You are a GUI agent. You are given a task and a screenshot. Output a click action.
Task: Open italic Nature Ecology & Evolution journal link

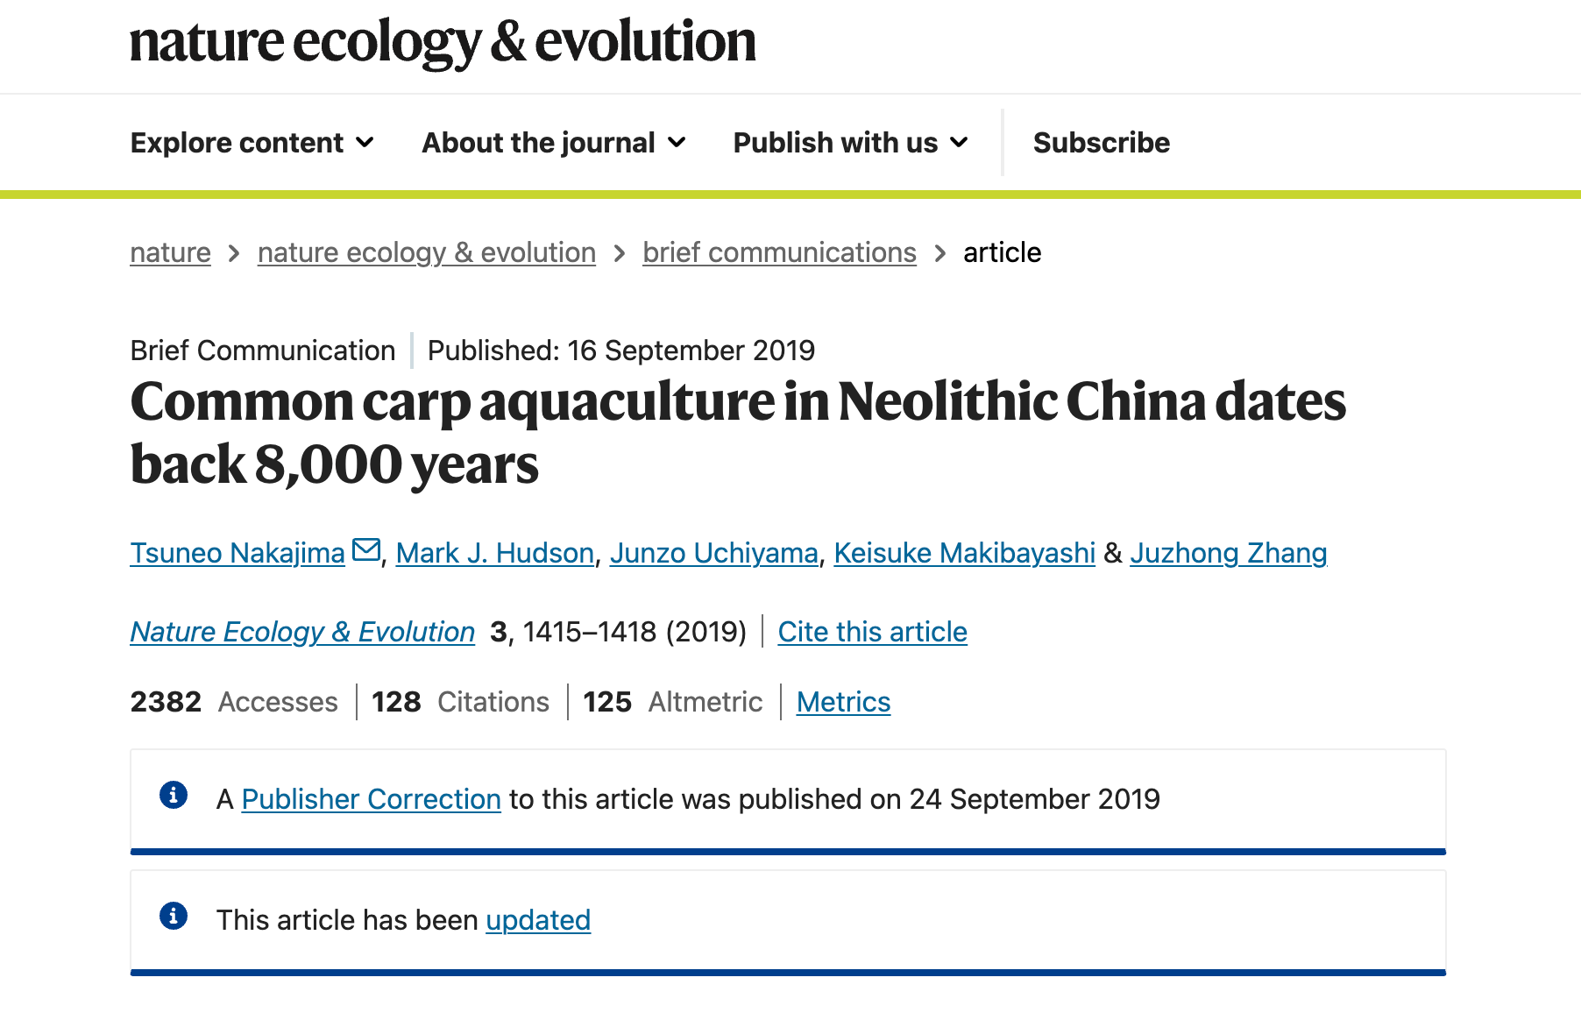[x=302, y=632]
